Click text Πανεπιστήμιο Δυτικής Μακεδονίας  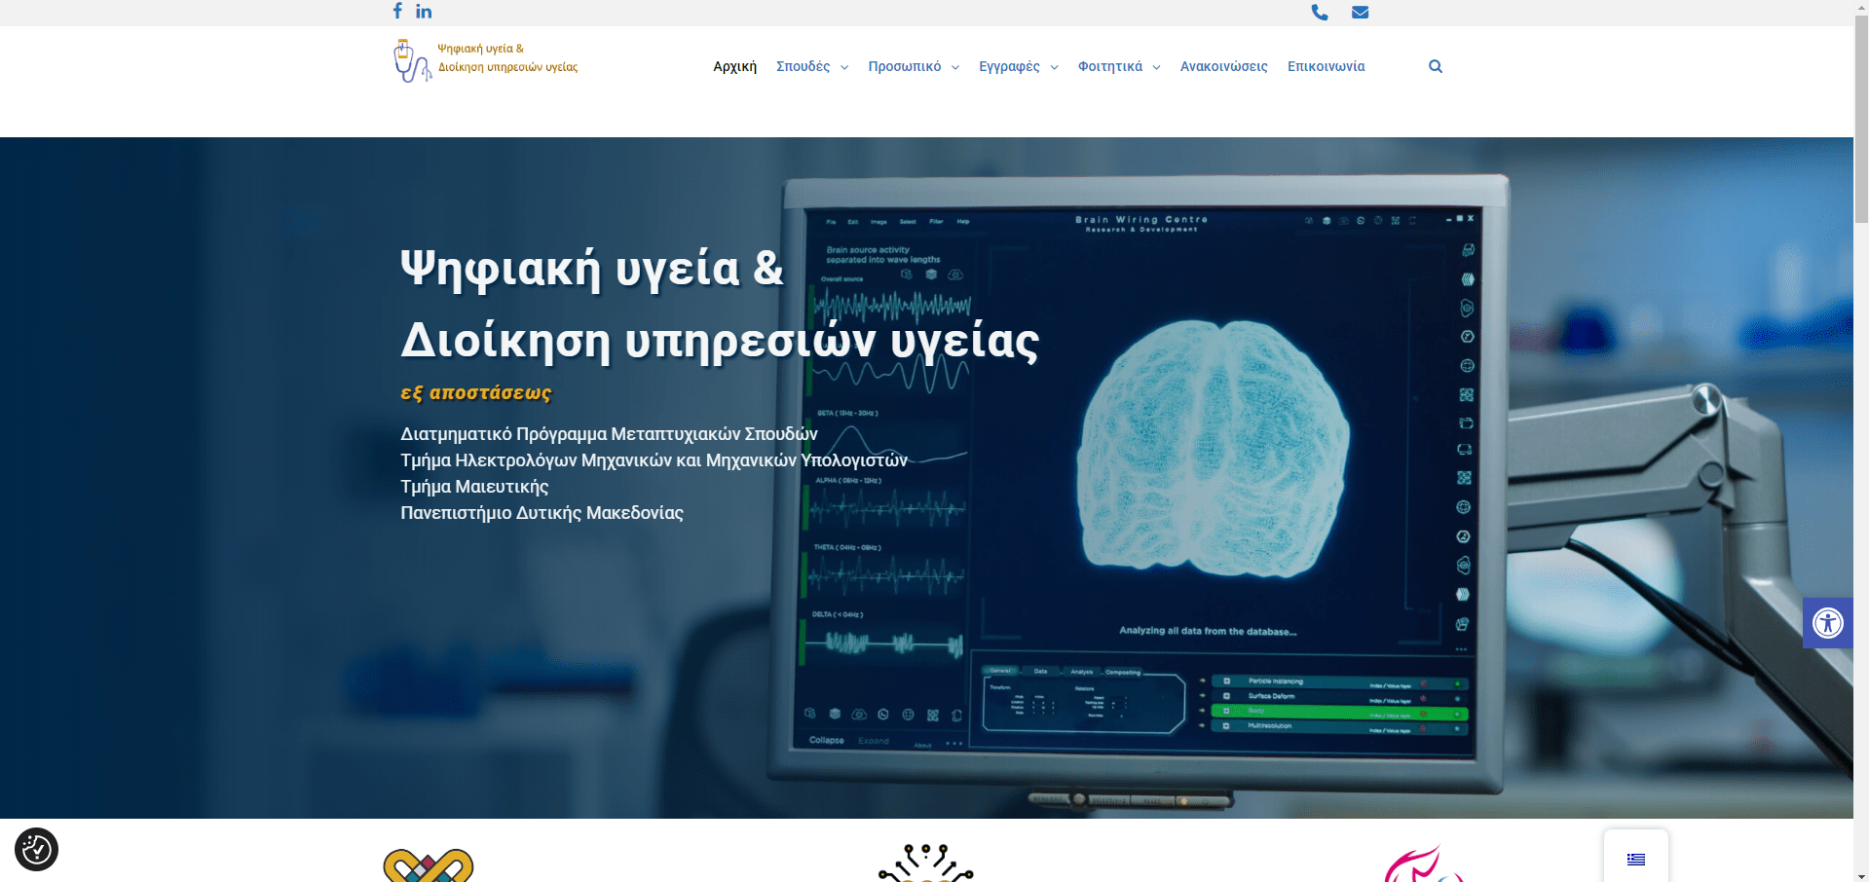tap(542, 513)
